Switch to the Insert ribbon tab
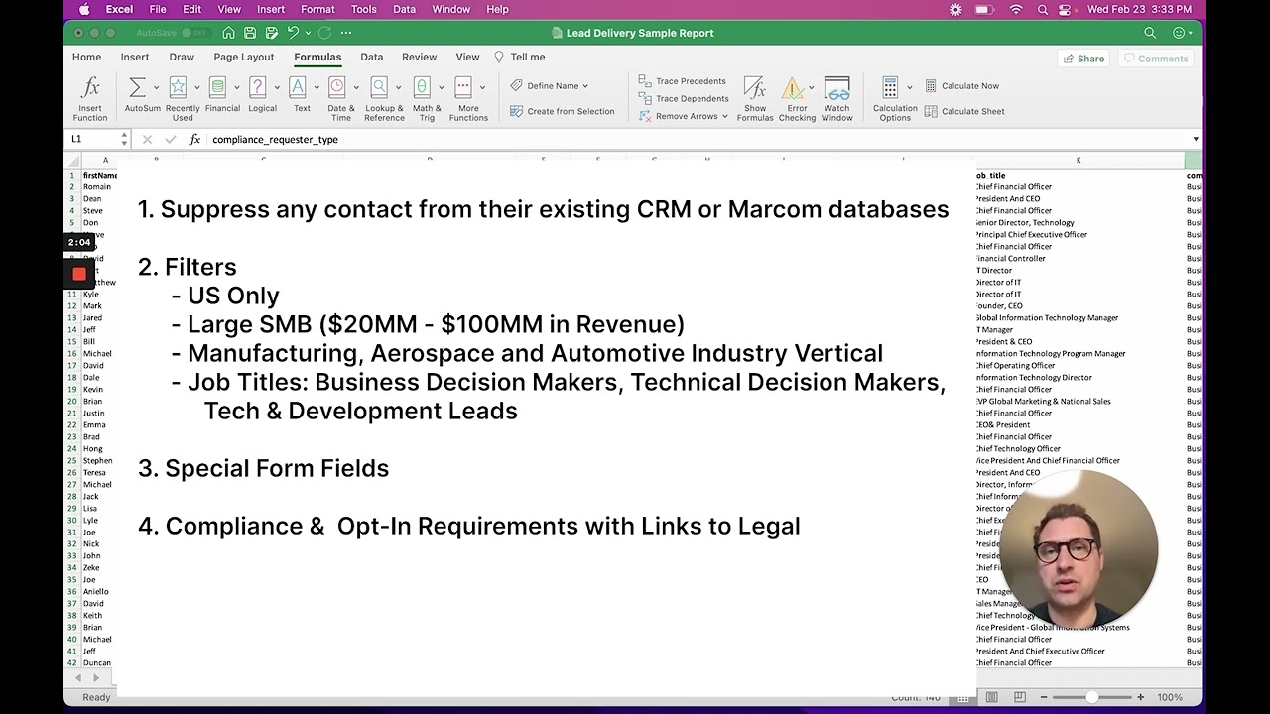Image resolution: width=1270 pixels, height=714 pixels. (x=135, y=57)
